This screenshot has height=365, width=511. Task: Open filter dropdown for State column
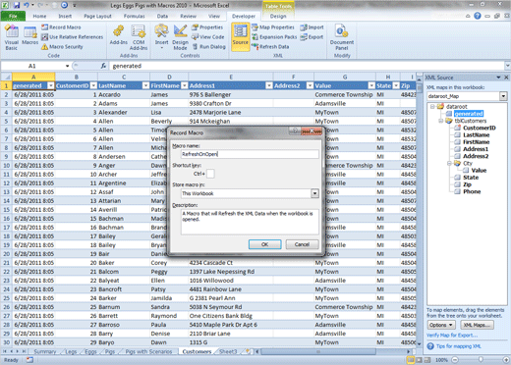click(x=396, y=85)
